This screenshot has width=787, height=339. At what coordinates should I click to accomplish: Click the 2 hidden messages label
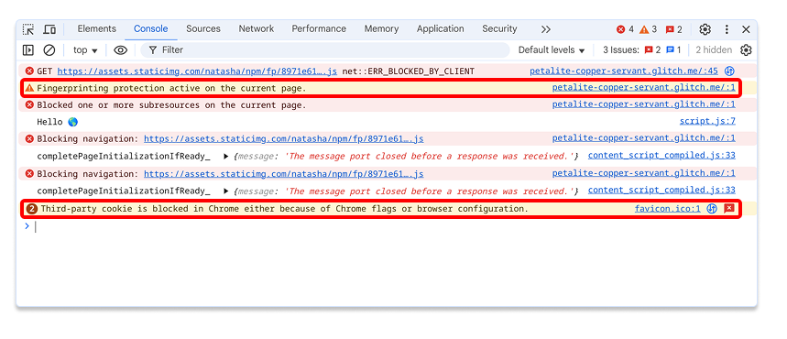coord(714,50)
